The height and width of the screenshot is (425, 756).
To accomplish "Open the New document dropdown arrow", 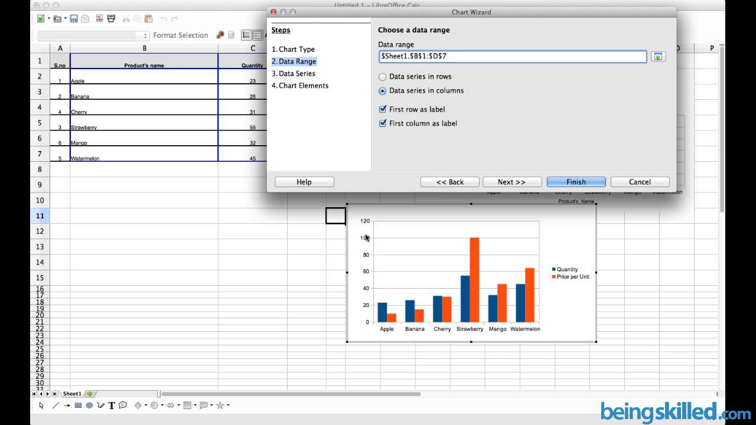I will (49, 19).
